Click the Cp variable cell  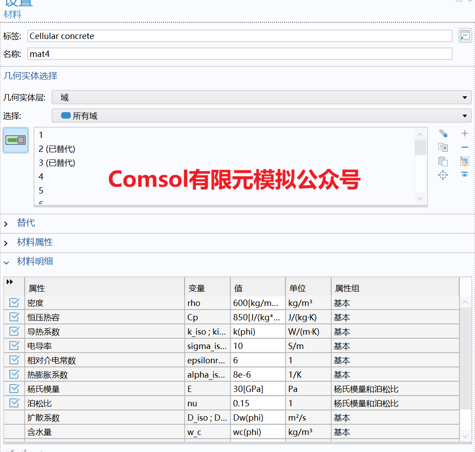(x=207, y=317)
